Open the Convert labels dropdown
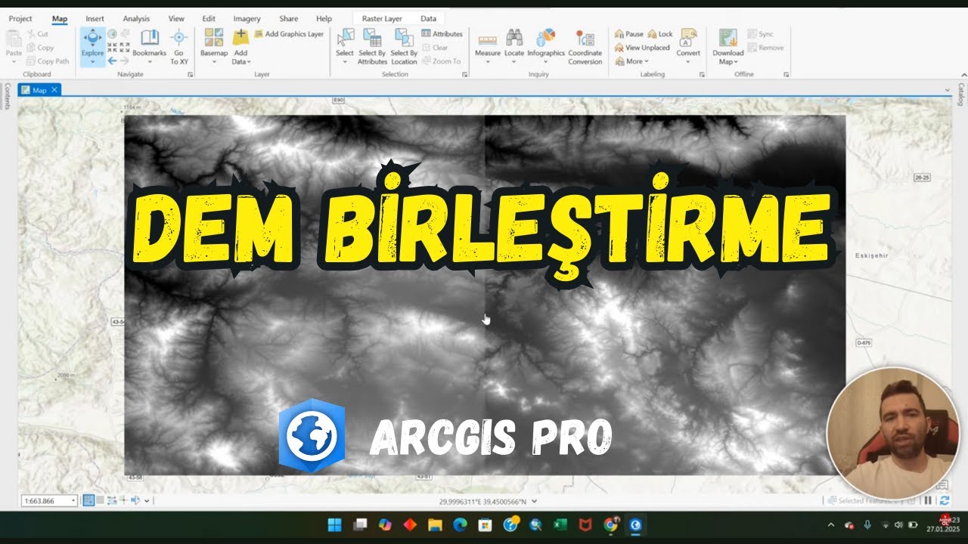 point(688,45)
